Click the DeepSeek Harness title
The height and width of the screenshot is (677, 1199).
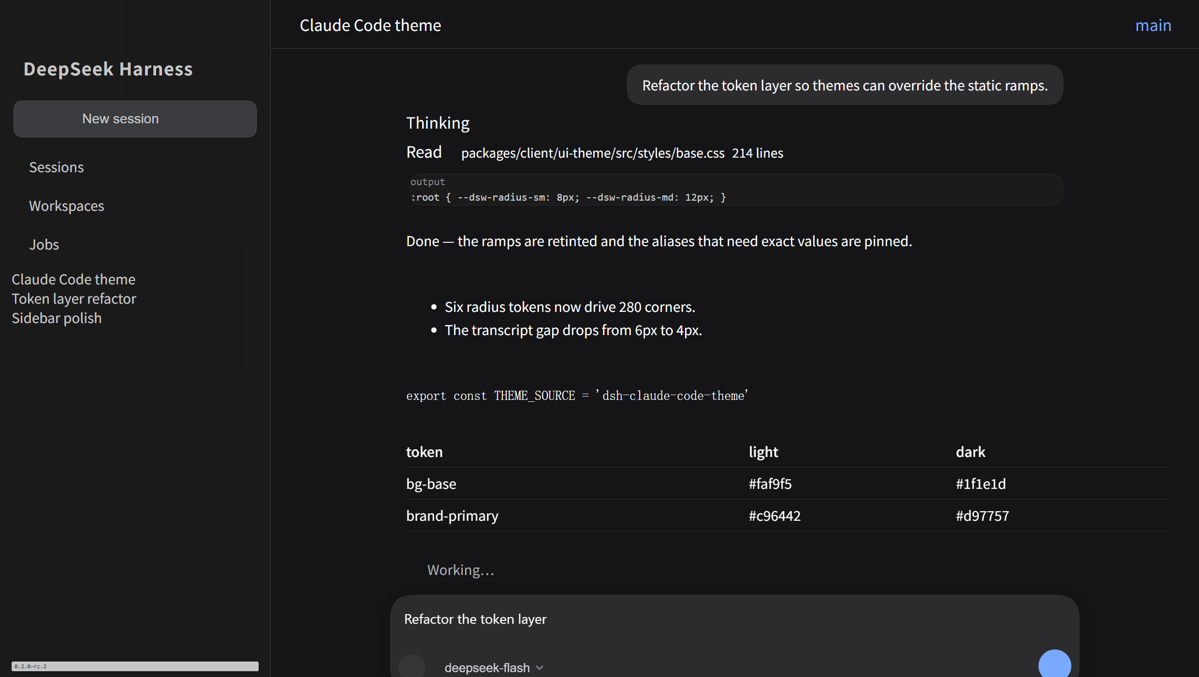tap(108, 69)
